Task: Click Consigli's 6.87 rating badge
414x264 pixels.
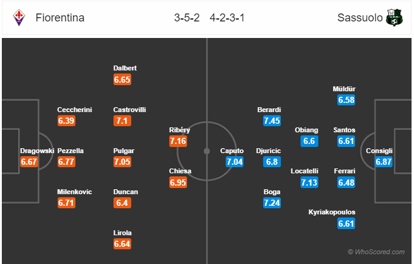Action: (x=383, y=162)
